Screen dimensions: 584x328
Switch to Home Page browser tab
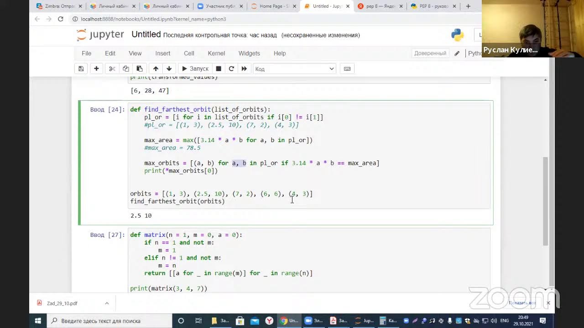(x=273, y=6)
